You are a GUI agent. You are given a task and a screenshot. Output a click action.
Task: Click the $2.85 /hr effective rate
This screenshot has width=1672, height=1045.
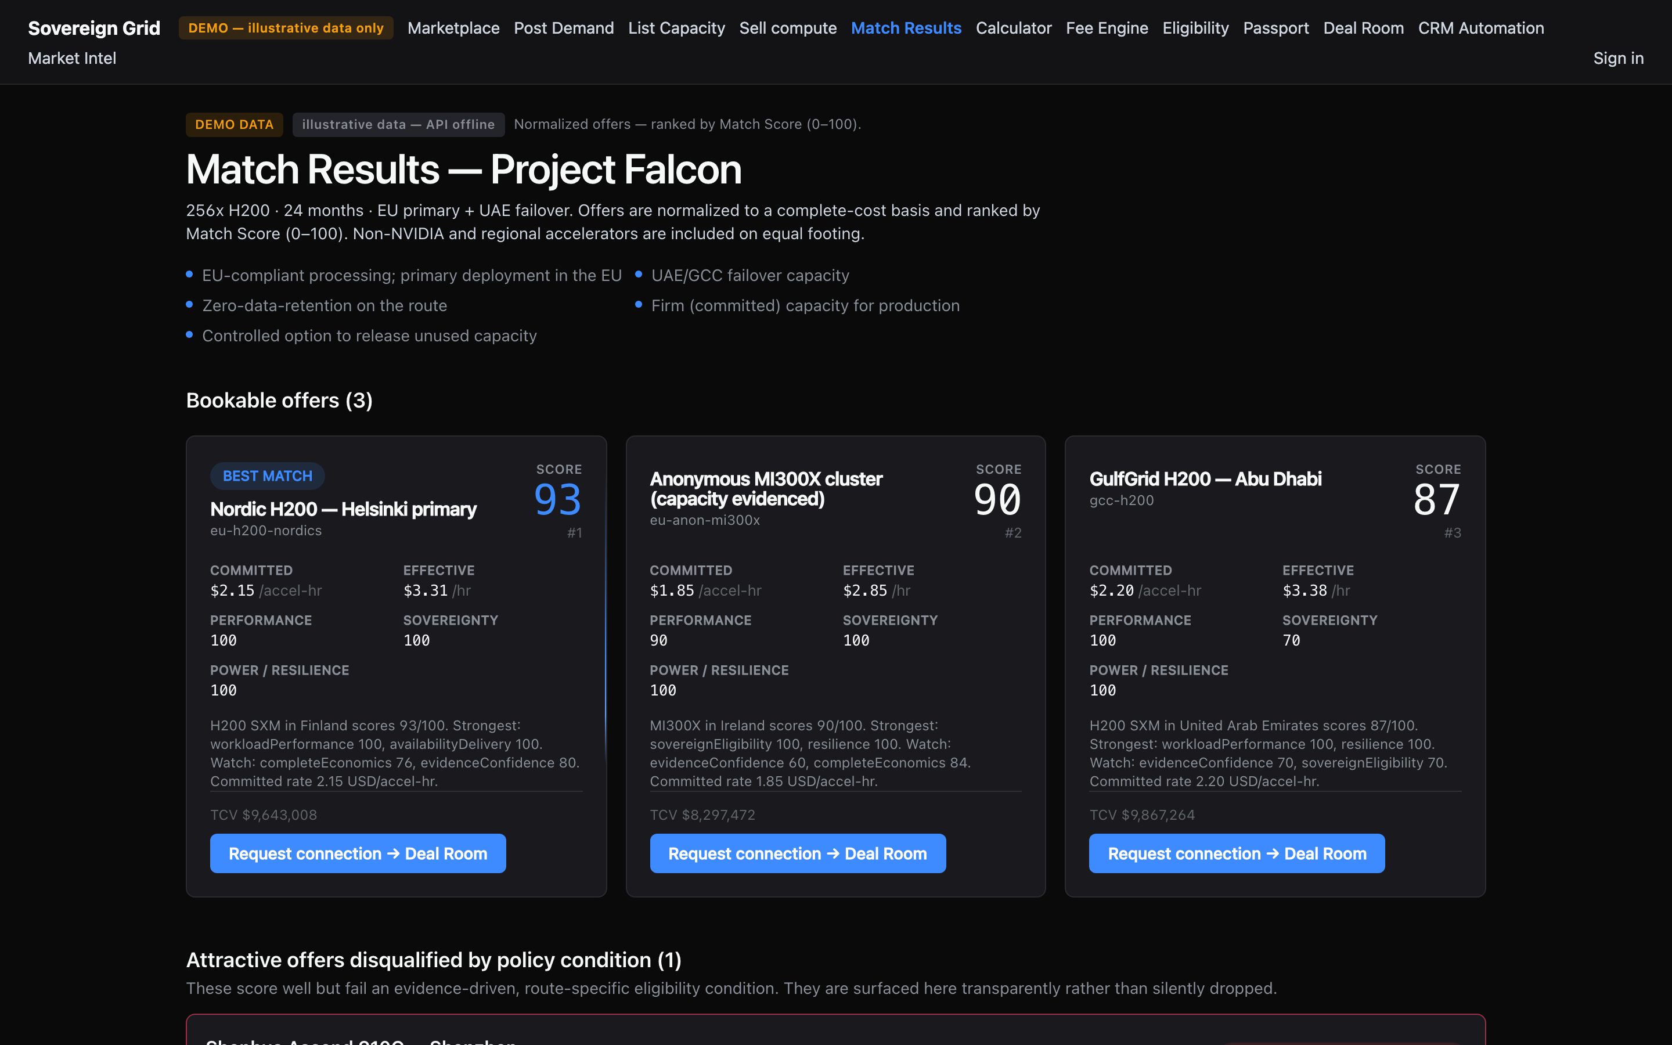click(x=877, y=590)
